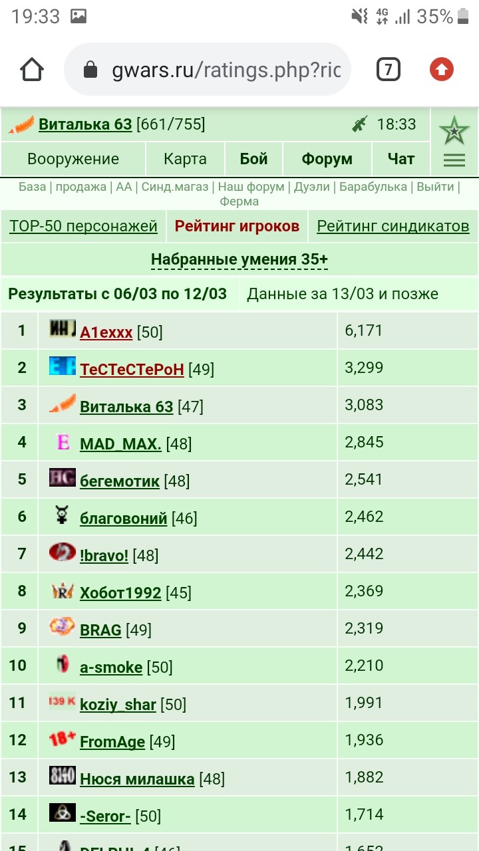Open TOP-50 персонажей ratings

pos(83,226)
